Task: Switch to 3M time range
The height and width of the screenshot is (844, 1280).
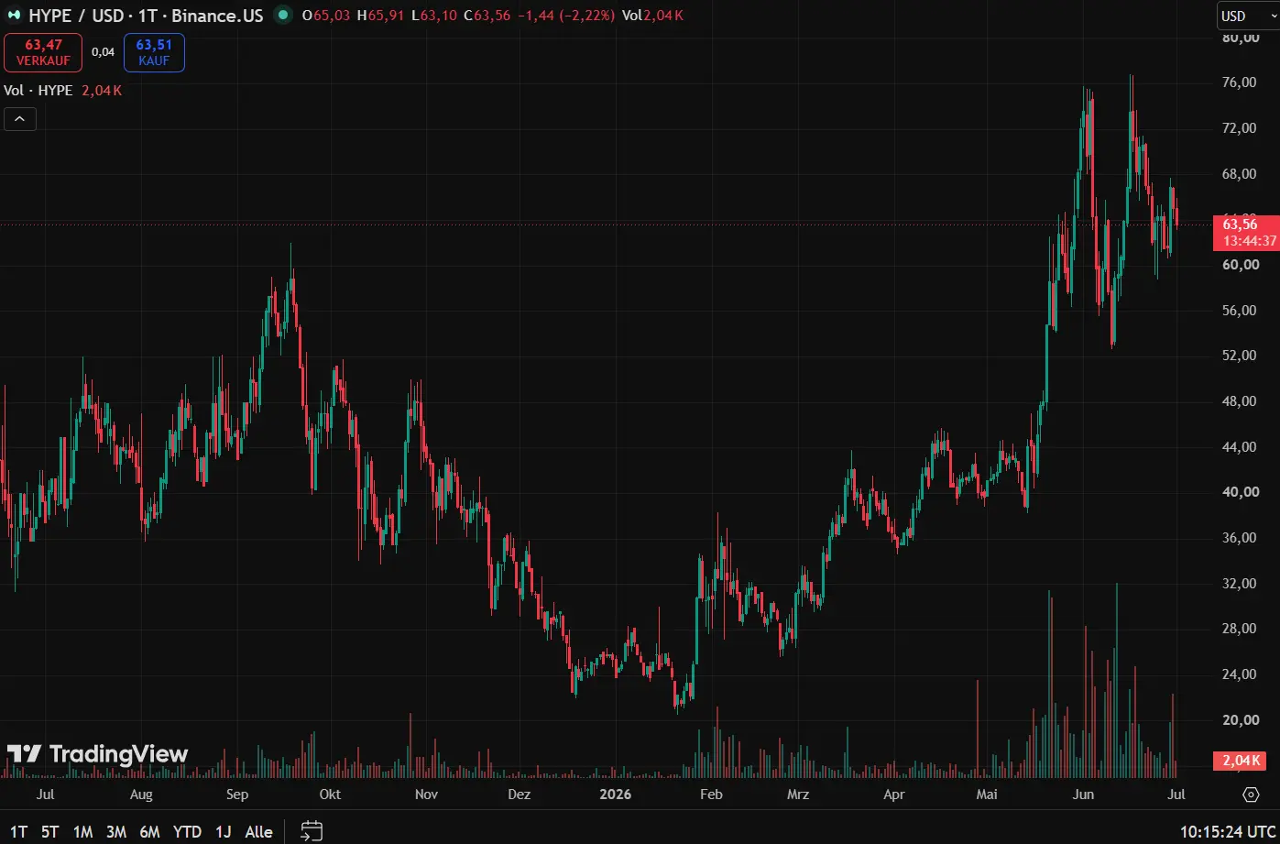Action: pos(115,832)
